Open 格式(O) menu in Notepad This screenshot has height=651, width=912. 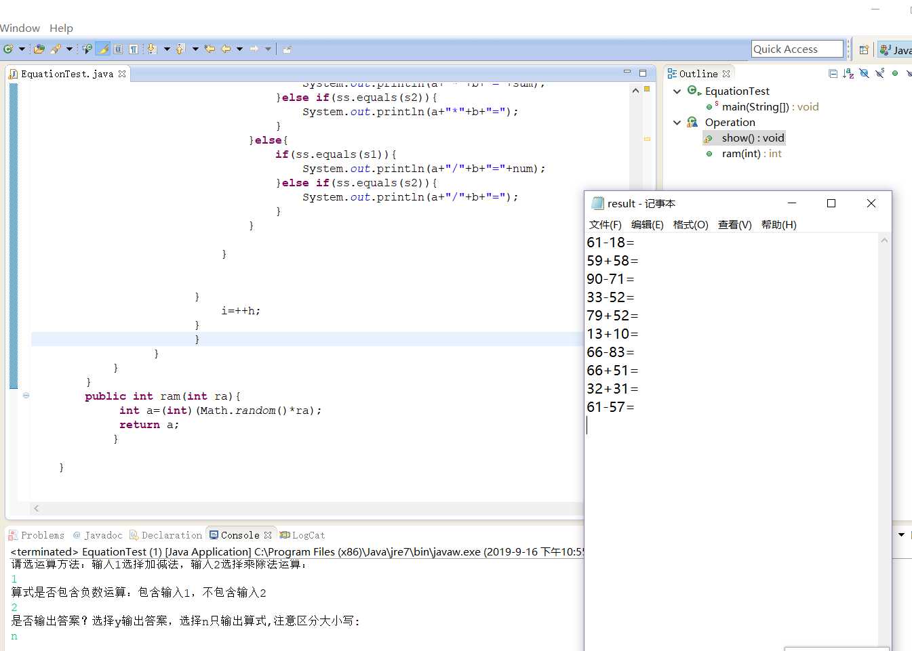[x=690, y=225]
